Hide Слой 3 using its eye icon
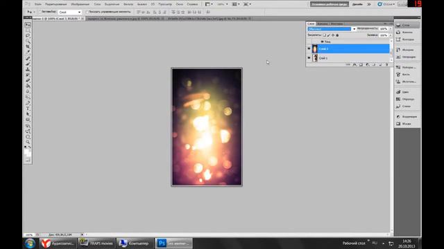Screen dimensions: 444x249 tap(309, 48)
